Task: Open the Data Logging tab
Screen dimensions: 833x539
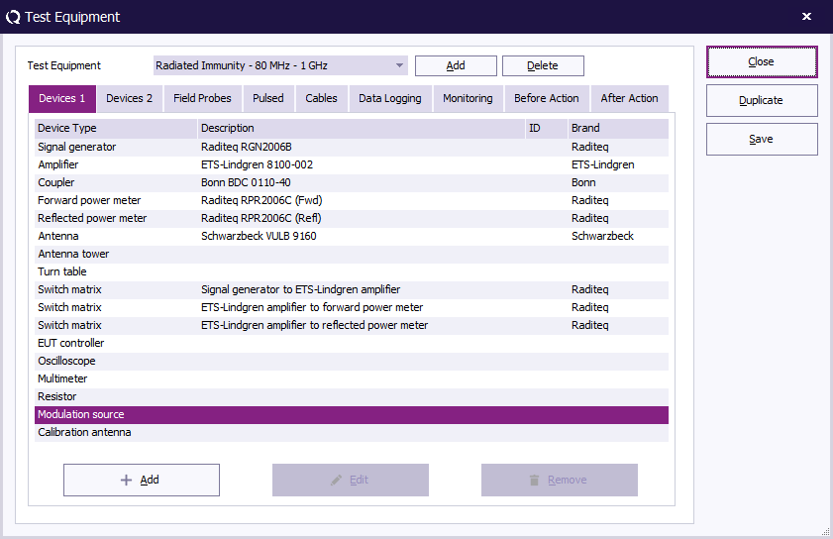Action: [x=389, y=98]
